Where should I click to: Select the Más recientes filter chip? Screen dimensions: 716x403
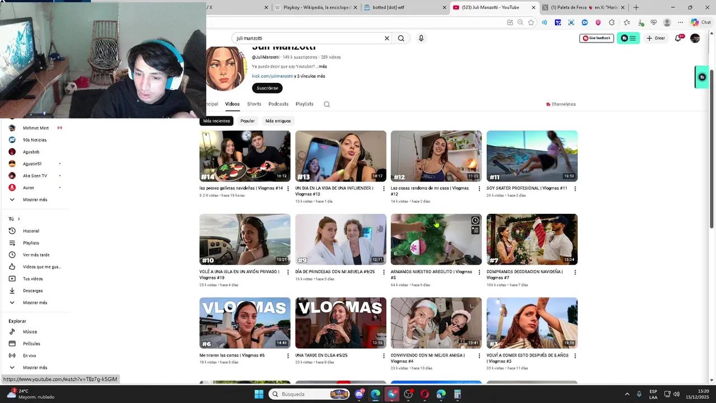216,121
